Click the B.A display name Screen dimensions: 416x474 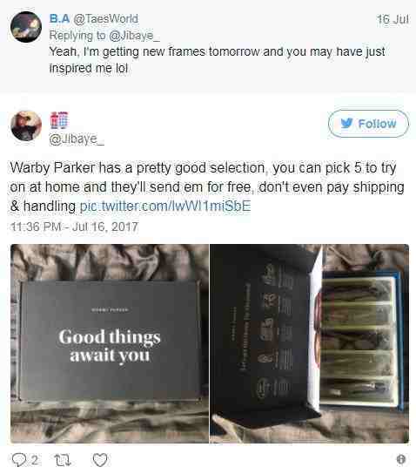(x=59, y=19)
